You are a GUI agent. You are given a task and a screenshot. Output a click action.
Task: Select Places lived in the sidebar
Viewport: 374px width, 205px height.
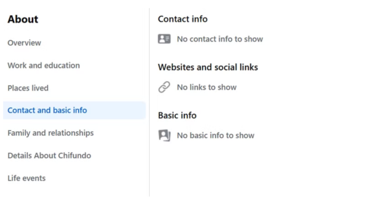point(28,88)
